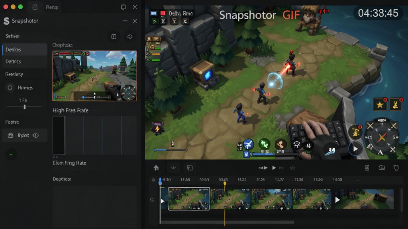Click the green arrows skill icon

265,144
